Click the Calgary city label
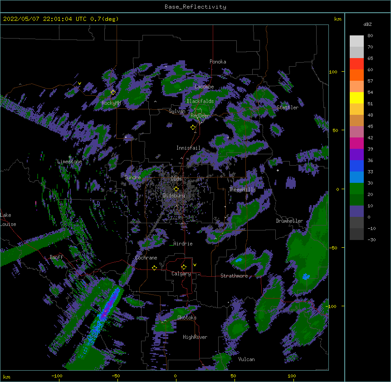This screenshot has height=382, width=391. [181, 274]
